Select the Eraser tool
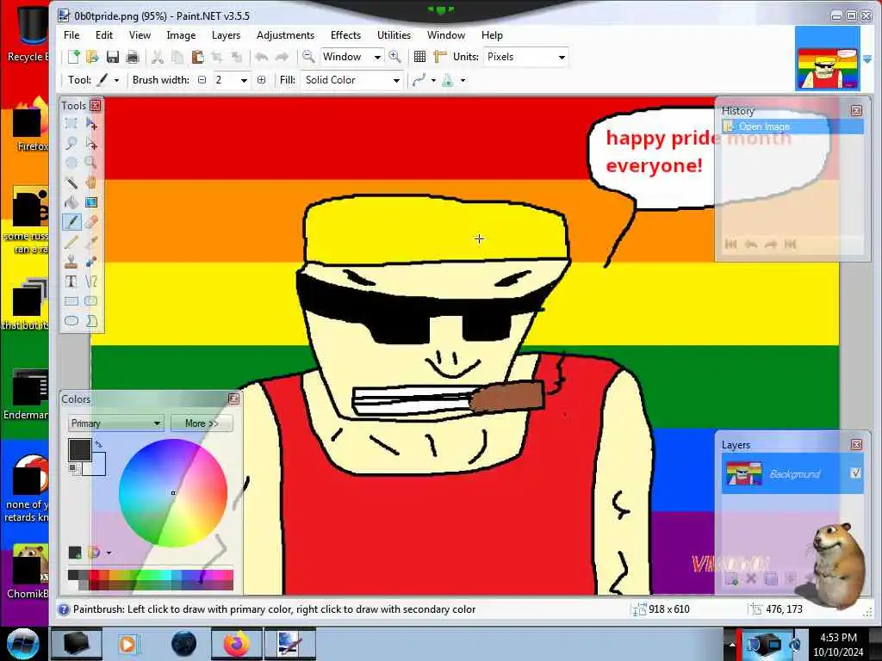 (x=91, y=222)
